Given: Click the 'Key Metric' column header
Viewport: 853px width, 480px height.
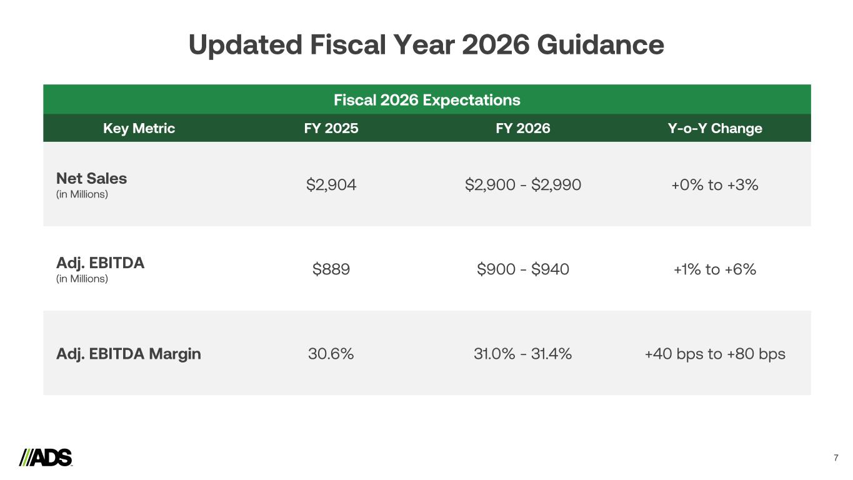Looking at the screenshot, I should (x=139, y=129).
